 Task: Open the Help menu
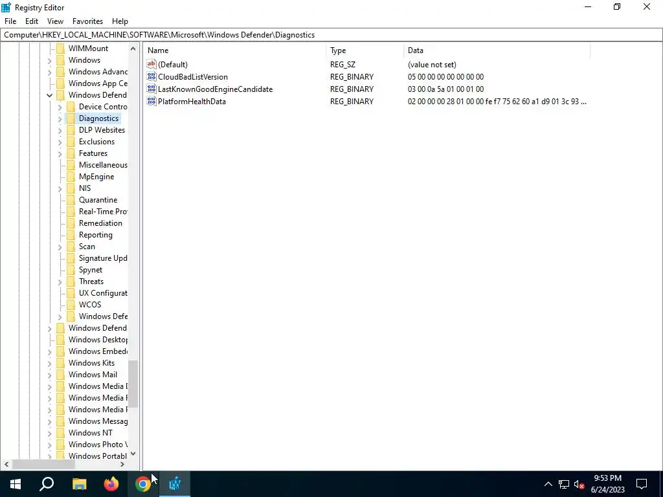click(120, 21)
